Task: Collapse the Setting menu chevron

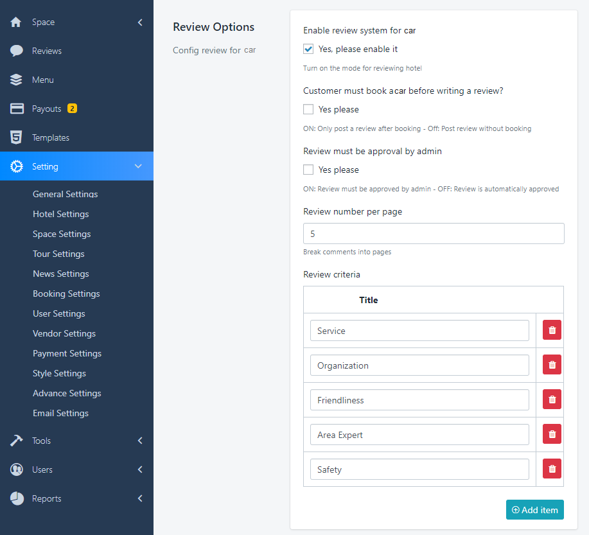Action: 138,166
